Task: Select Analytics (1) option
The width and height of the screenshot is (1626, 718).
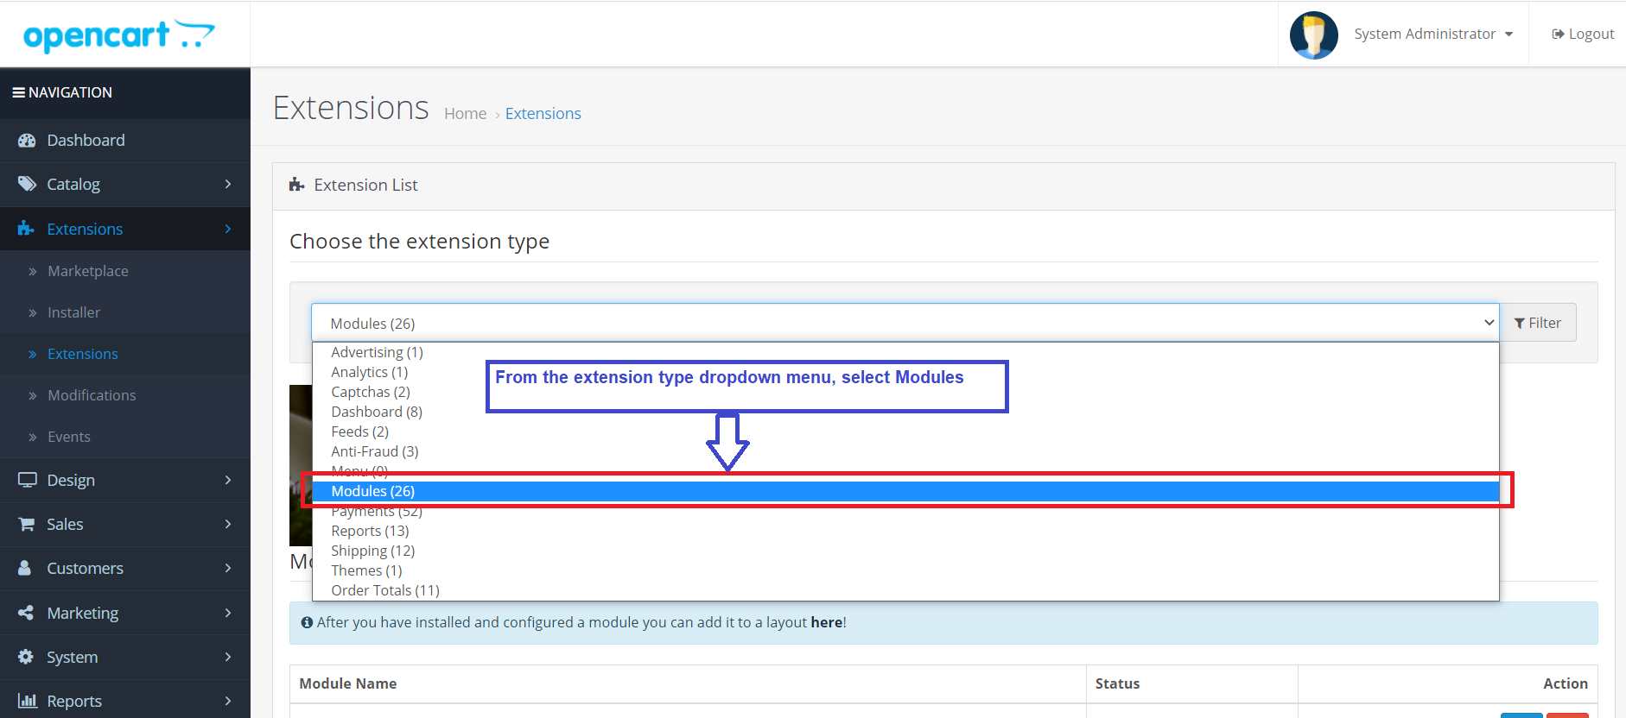Action: [905, 372]
